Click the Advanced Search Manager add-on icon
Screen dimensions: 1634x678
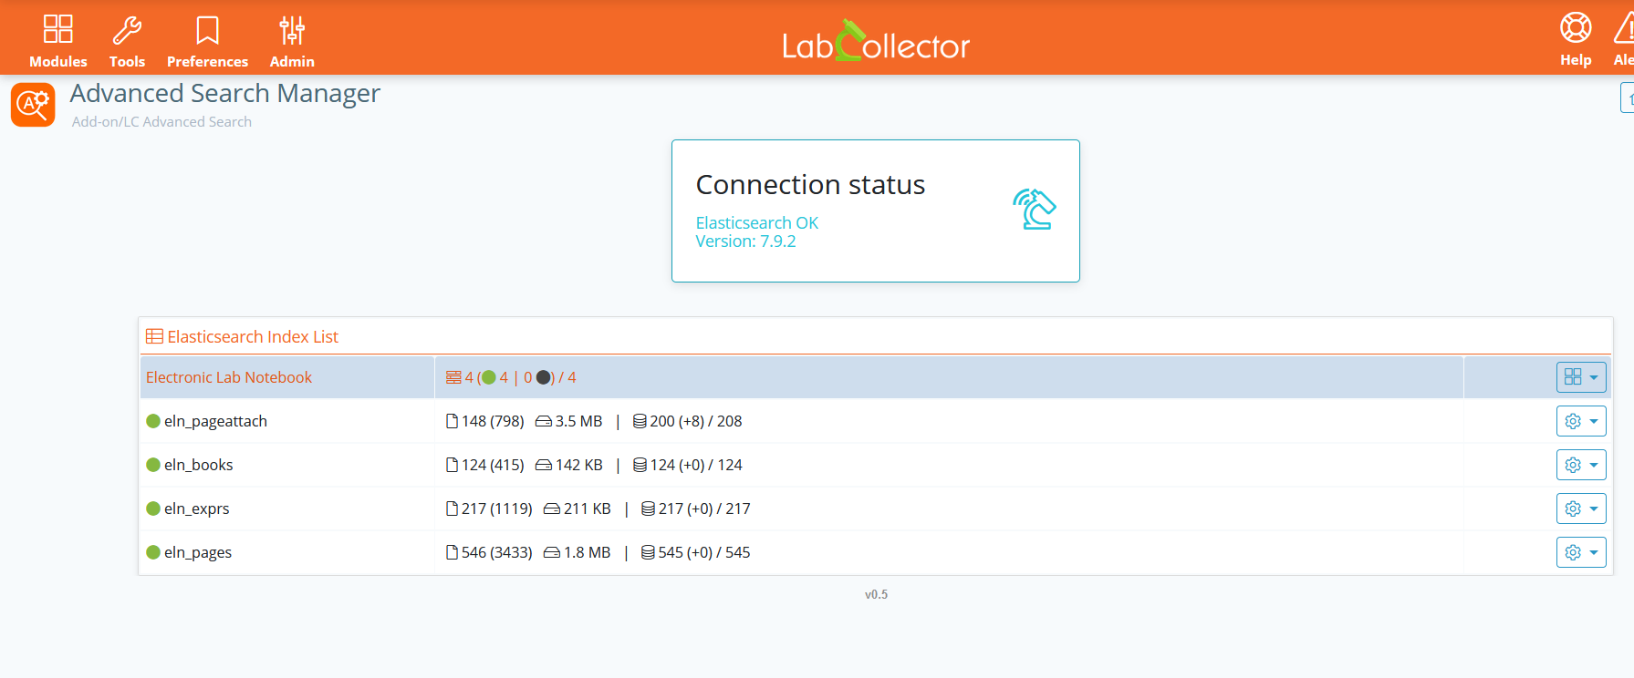coord(33,105)
